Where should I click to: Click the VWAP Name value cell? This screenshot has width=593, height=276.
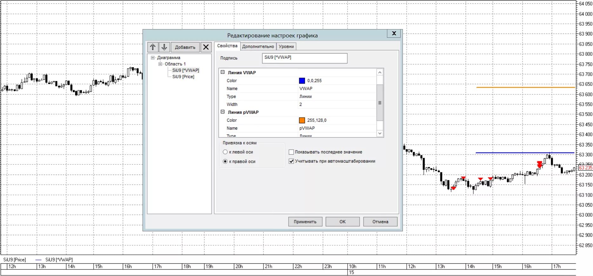[337, 89]
